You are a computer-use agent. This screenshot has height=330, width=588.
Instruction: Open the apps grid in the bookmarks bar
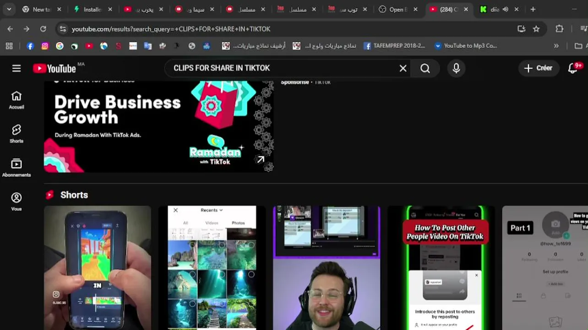[x=9, y=46]
